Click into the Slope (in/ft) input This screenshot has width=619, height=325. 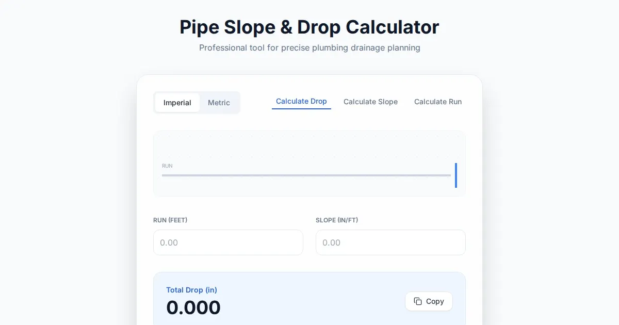click(390, 242)
